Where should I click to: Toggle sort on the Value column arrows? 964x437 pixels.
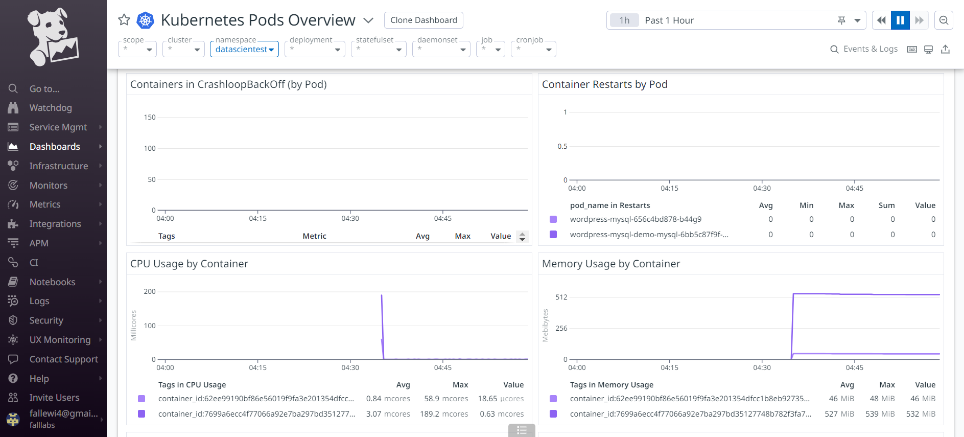522,236
